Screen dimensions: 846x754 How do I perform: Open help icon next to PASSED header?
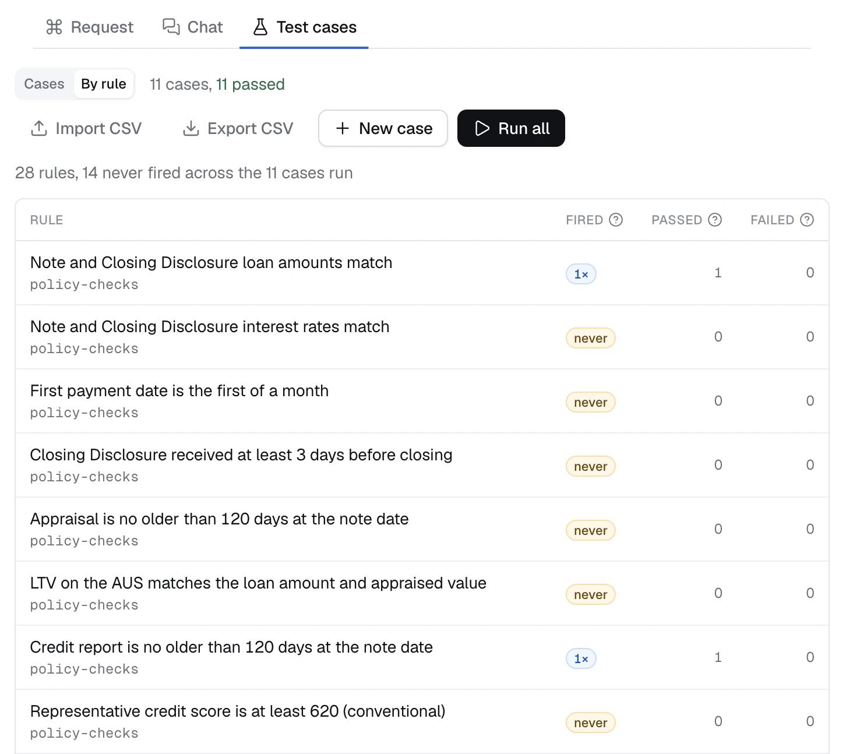pos(715,220)
